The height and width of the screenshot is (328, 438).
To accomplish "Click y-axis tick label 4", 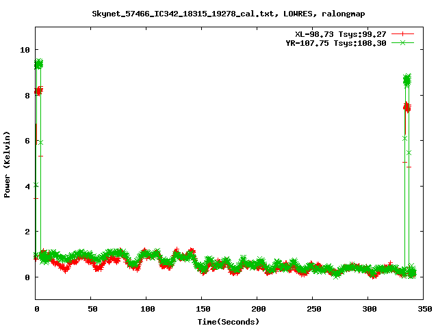I will point(27,187).
